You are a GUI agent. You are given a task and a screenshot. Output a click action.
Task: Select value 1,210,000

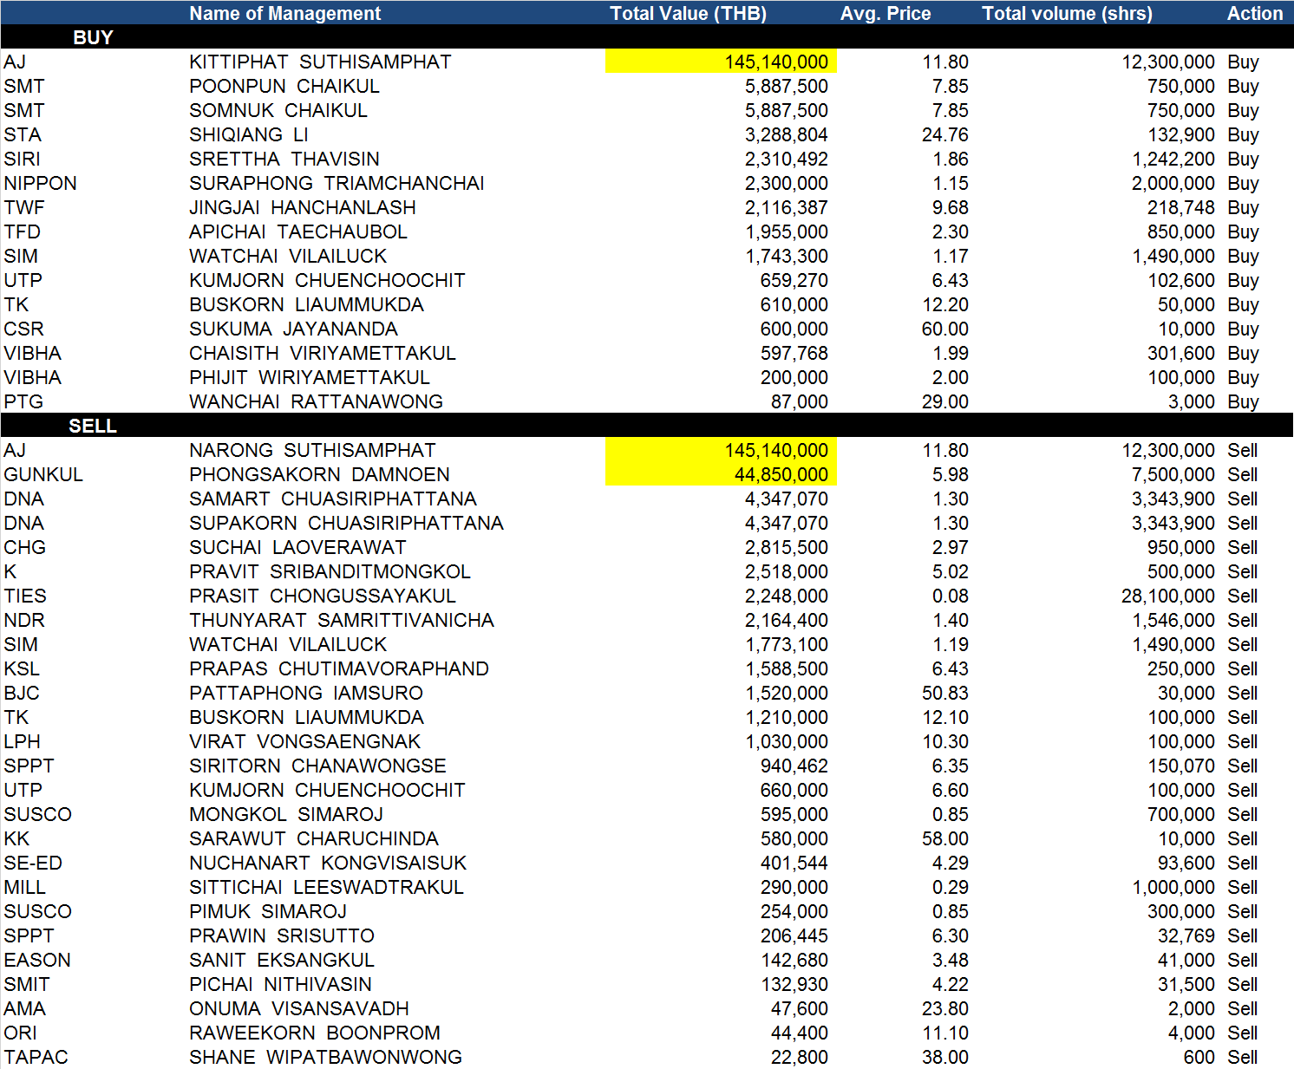point(786,717)
